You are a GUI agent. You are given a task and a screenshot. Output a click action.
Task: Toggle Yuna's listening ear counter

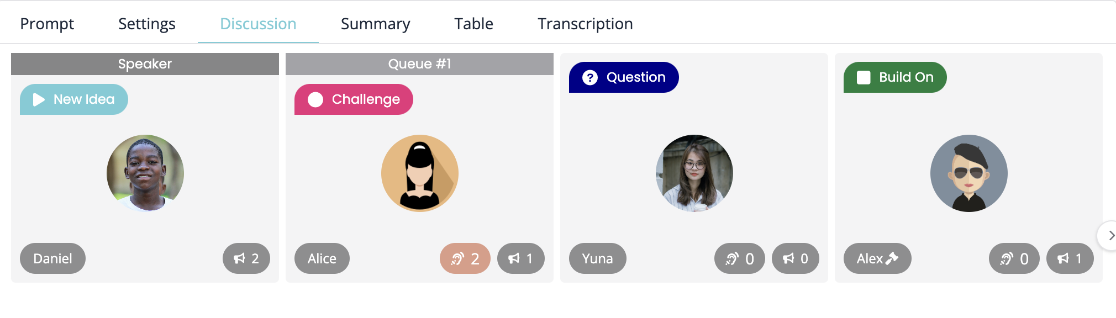pos(739,258)
